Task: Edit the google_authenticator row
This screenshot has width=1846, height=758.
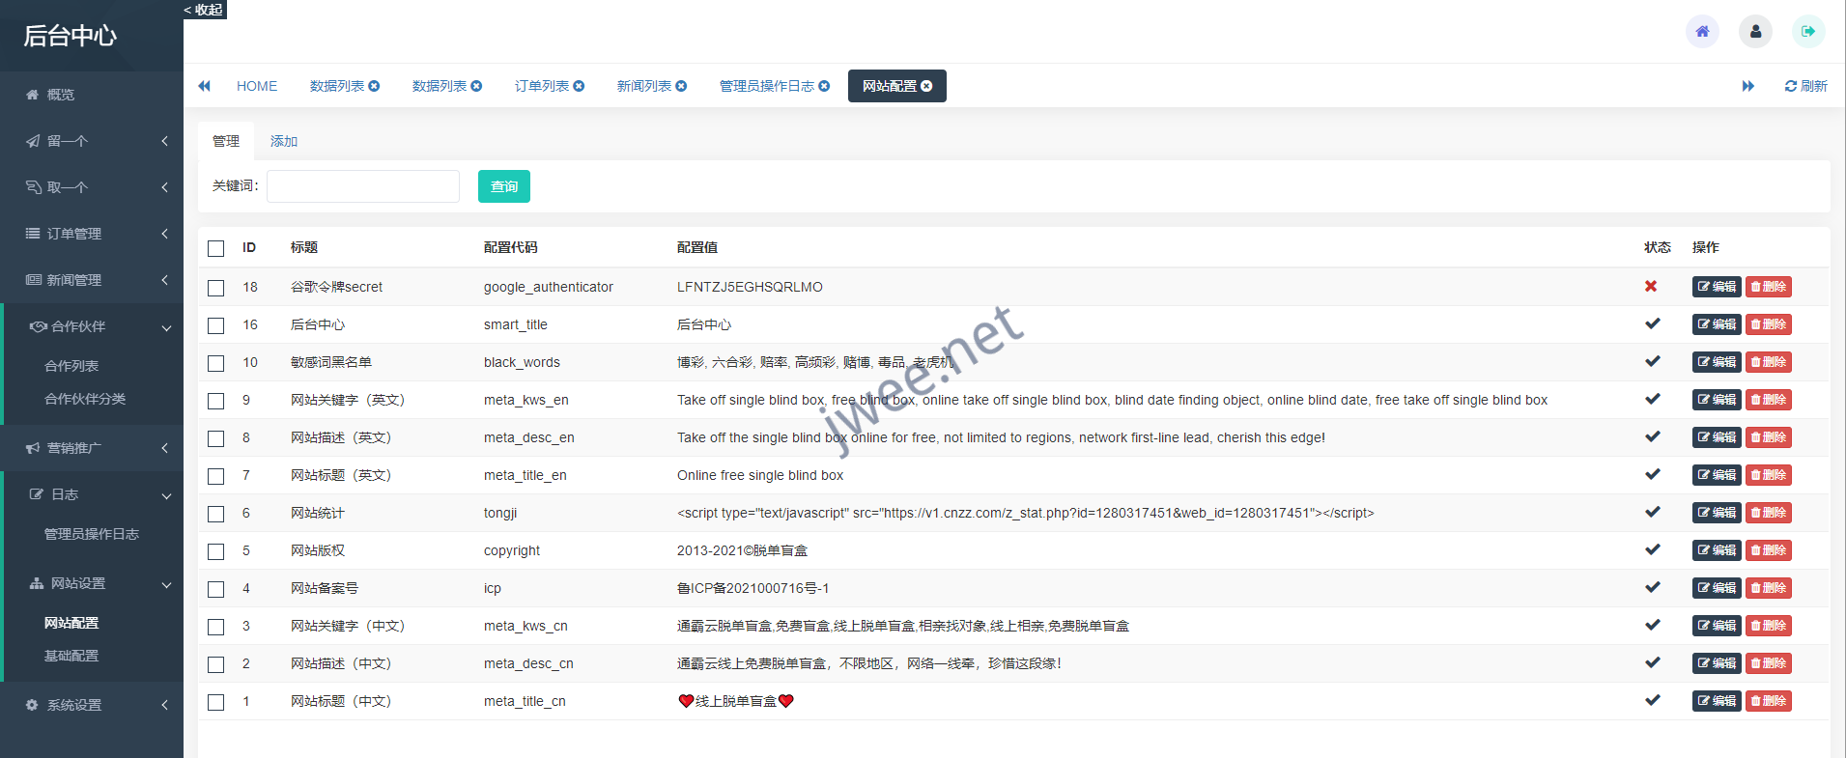Action: tap(1717, 287)
